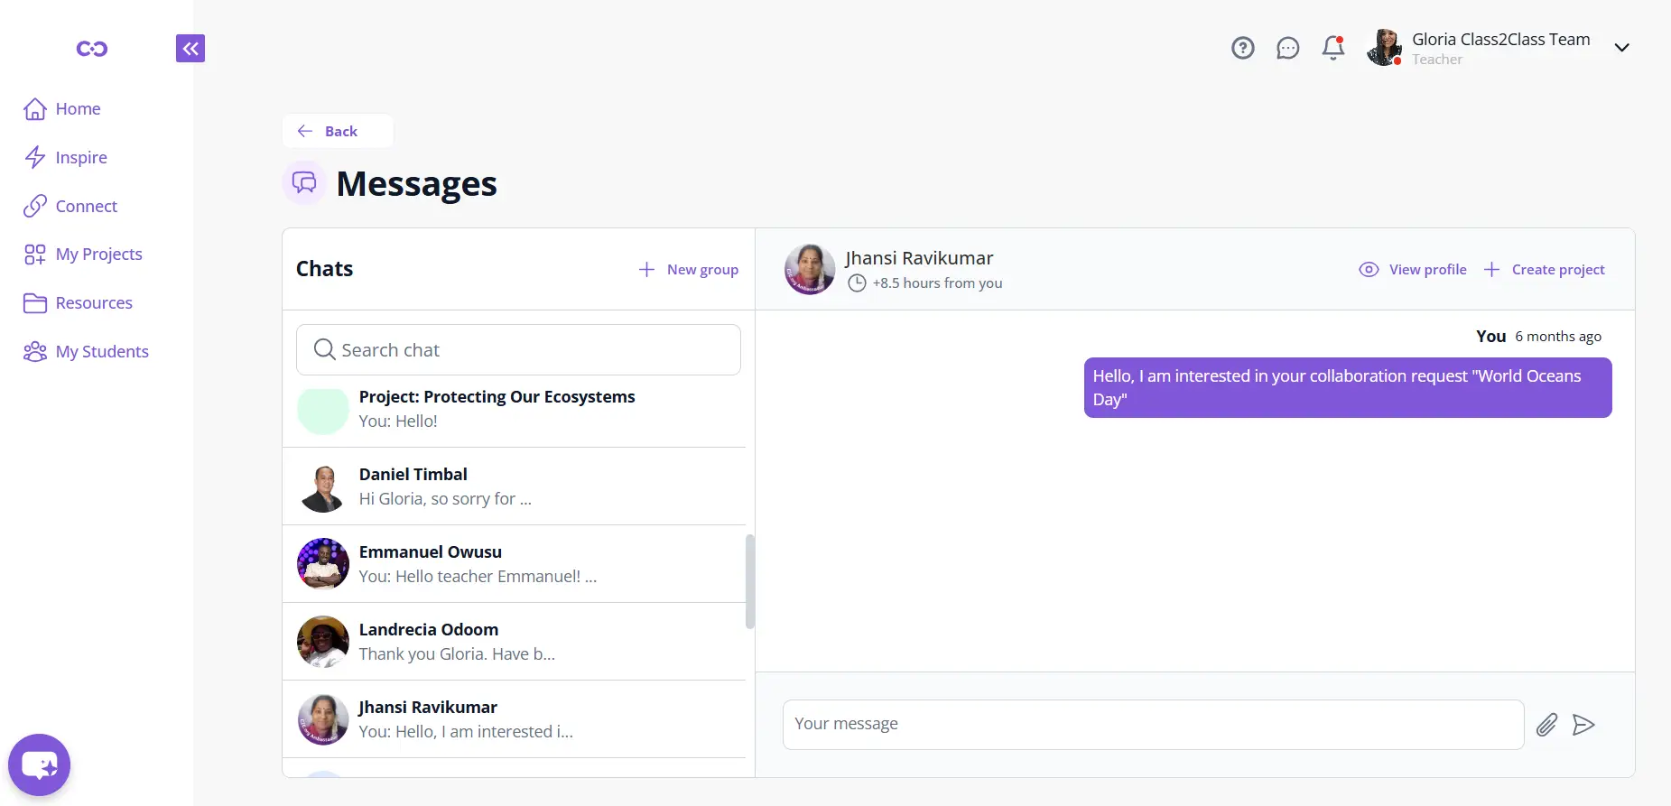
Task: Click the left arrow icon in Back button
Action: pos(305,131)
